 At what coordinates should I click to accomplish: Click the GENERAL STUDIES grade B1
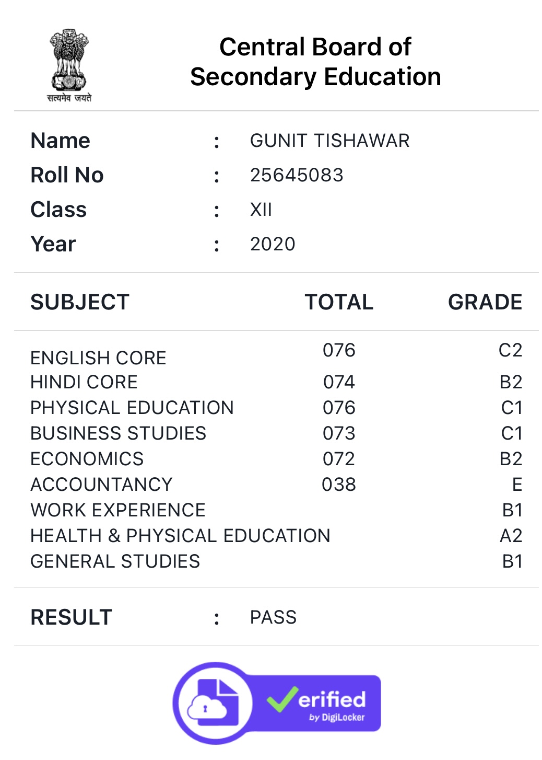tap(512, 561)
